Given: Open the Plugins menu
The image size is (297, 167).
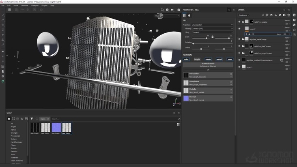Looking at the screenshot, I should (x=45, y=5).
